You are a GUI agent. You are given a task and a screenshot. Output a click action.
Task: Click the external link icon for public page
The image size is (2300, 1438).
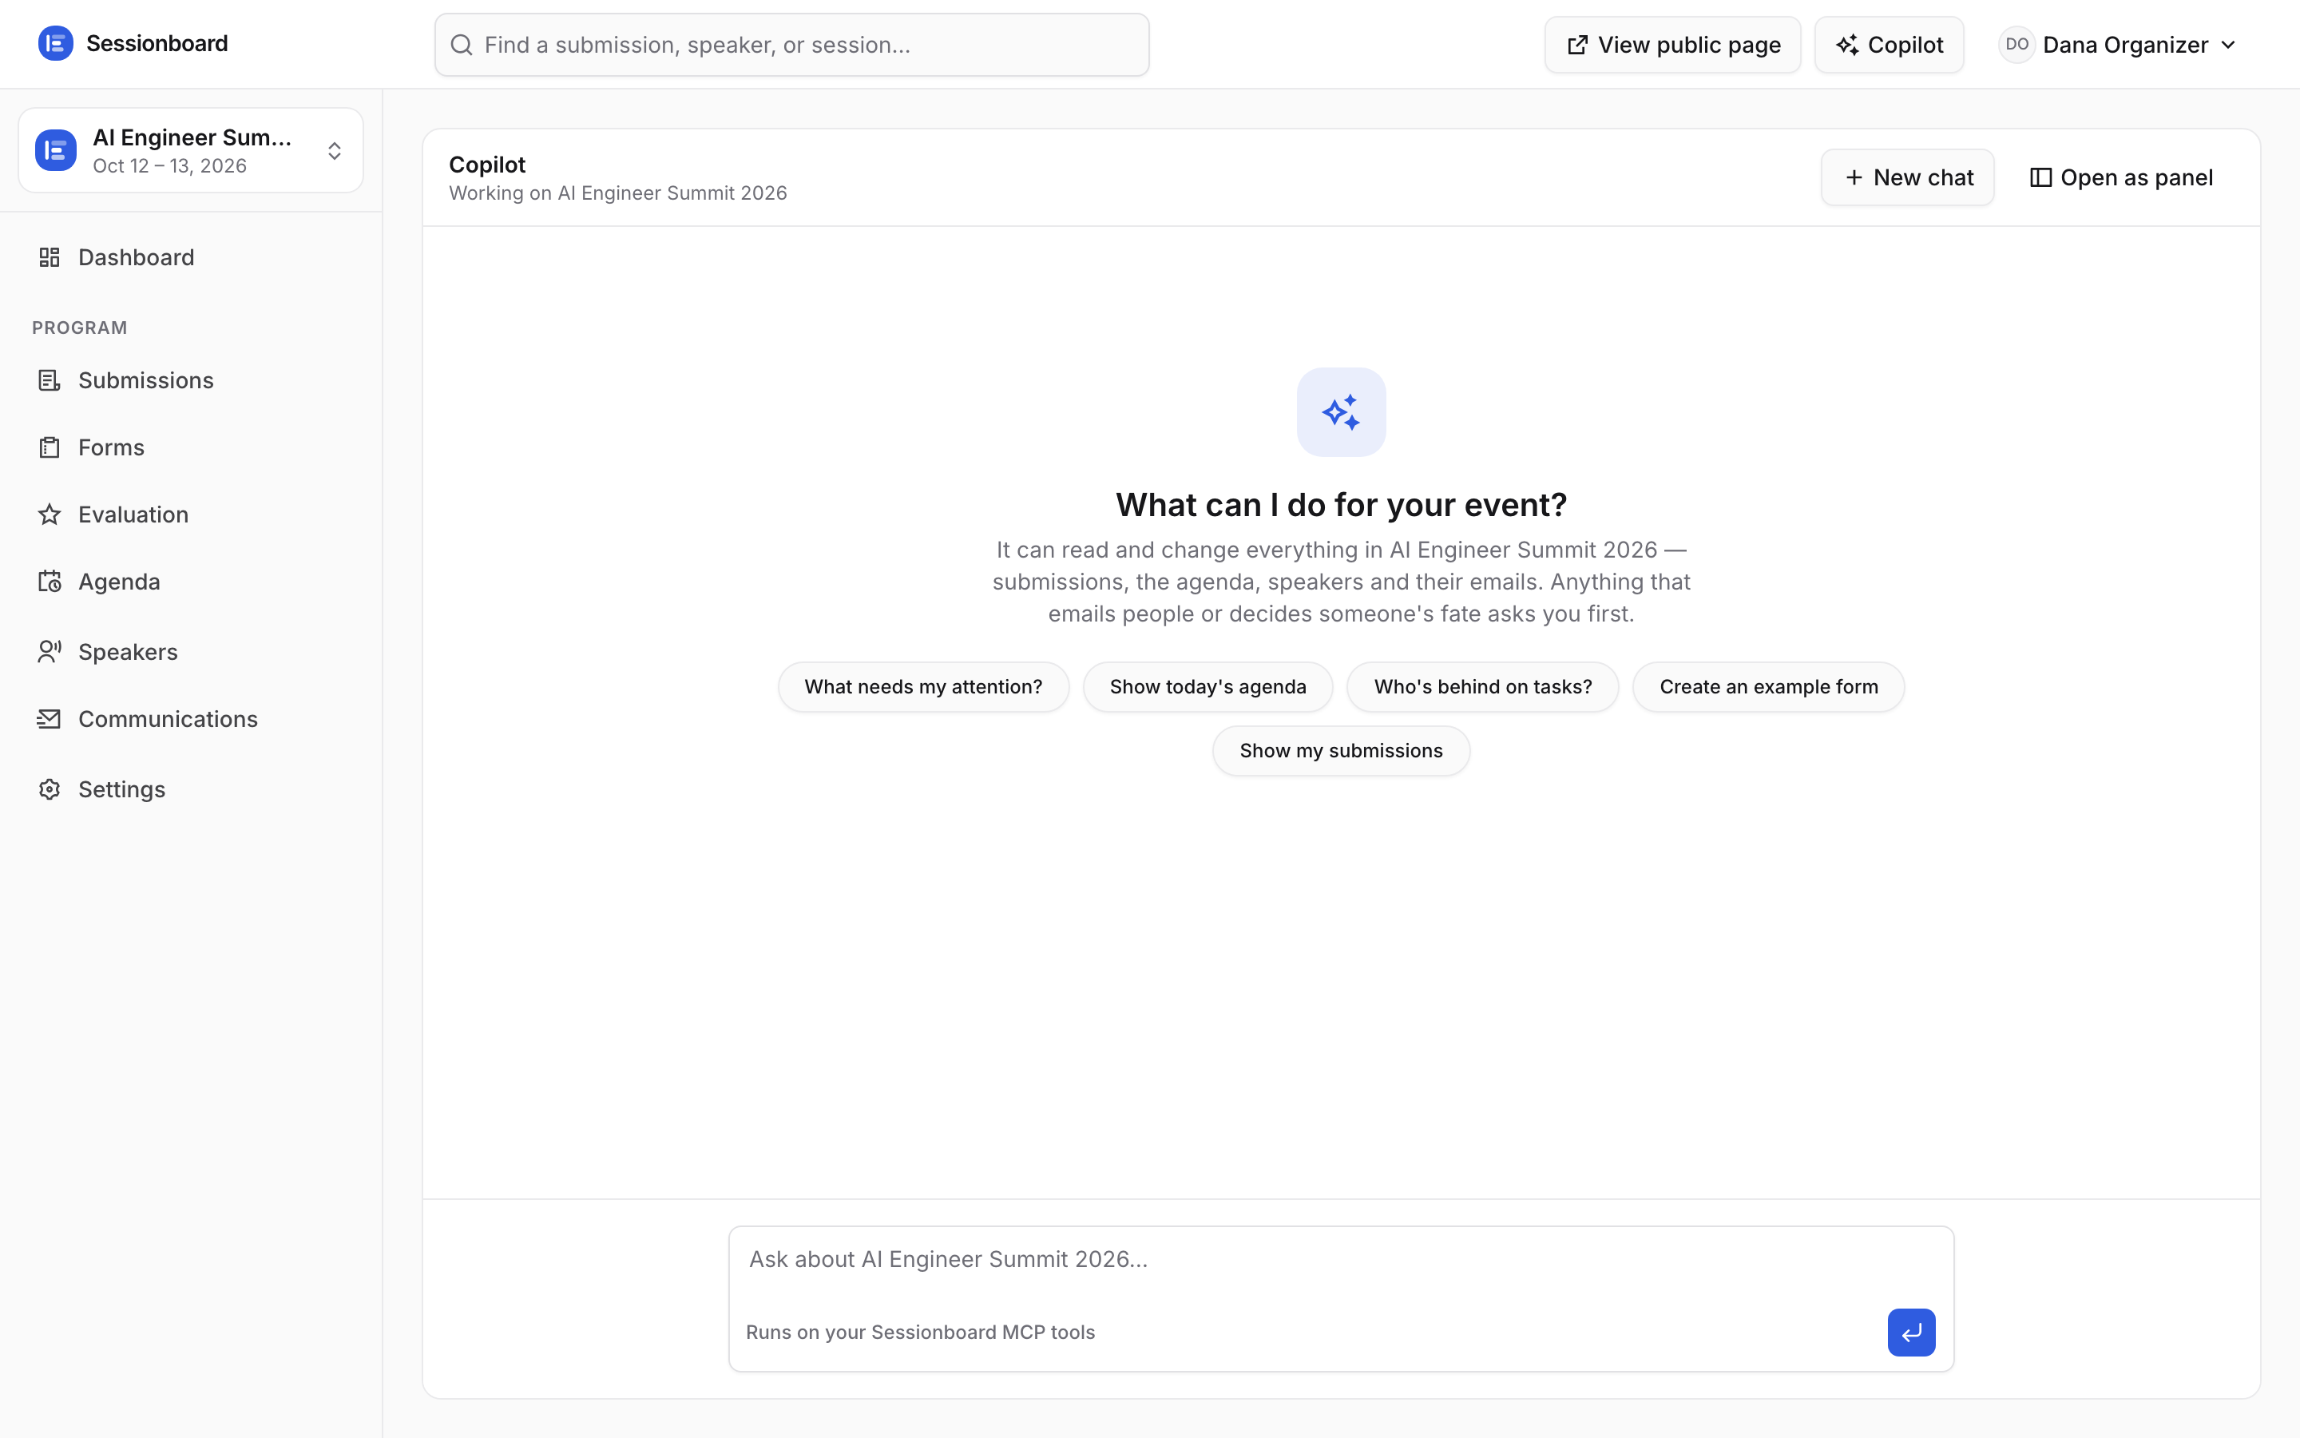click(x=1576, y=45)
